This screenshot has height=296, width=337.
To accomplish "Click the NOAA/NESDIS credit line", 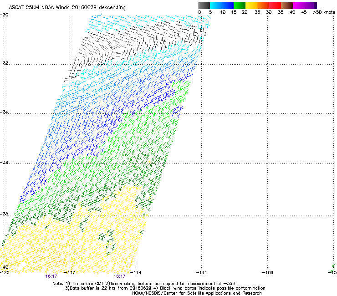I will [x=197, y=293].
